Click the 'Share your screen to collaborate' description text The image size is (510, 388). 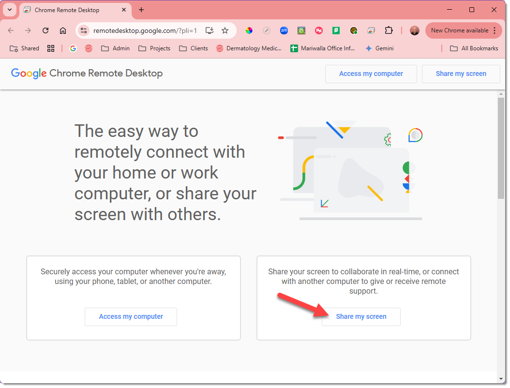(364, 282)
